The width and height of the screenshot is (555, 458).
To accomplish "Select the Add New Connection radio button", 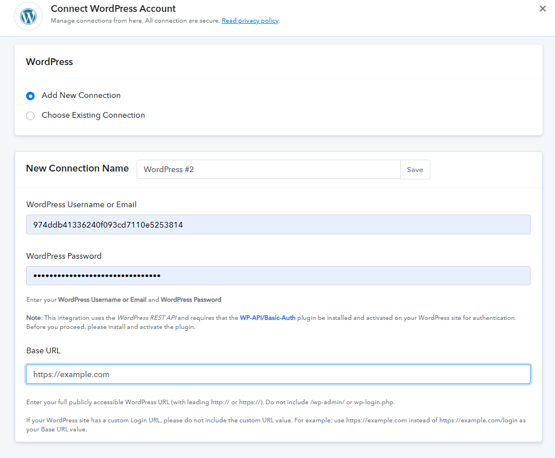I will click(31, 96).
